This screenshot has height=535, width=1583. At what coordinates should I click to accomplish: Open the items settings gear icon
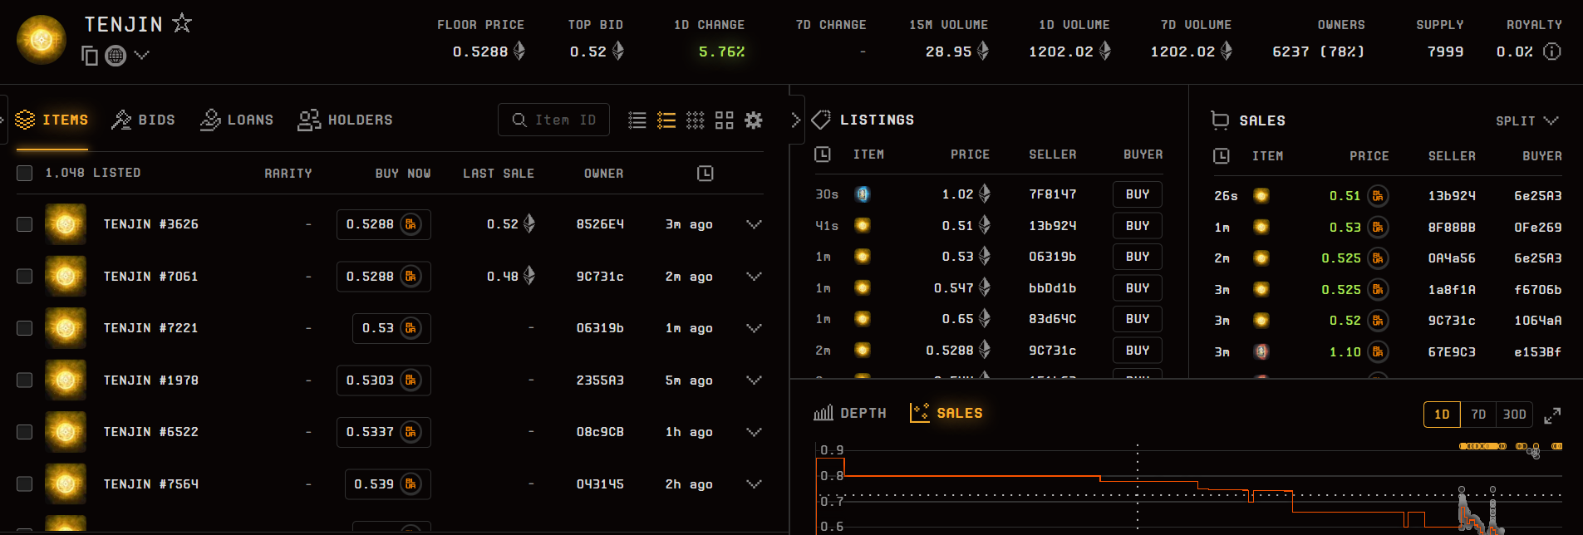pos(754,120)
